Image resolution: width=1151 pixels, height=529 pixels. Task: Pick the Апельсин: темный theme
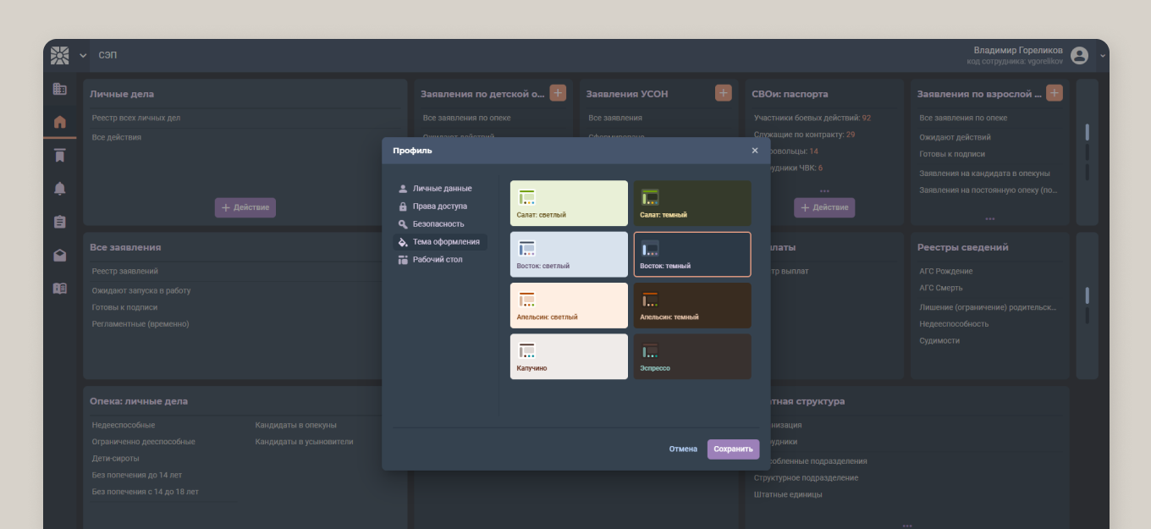pyautogui.click(x=691, y=306)
